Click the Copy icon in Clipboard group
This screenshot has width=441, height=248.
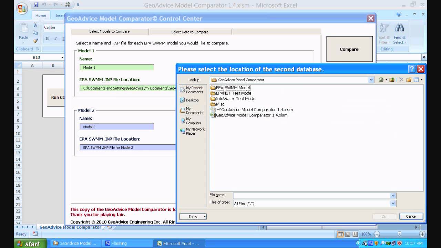(x=35, y=32)
